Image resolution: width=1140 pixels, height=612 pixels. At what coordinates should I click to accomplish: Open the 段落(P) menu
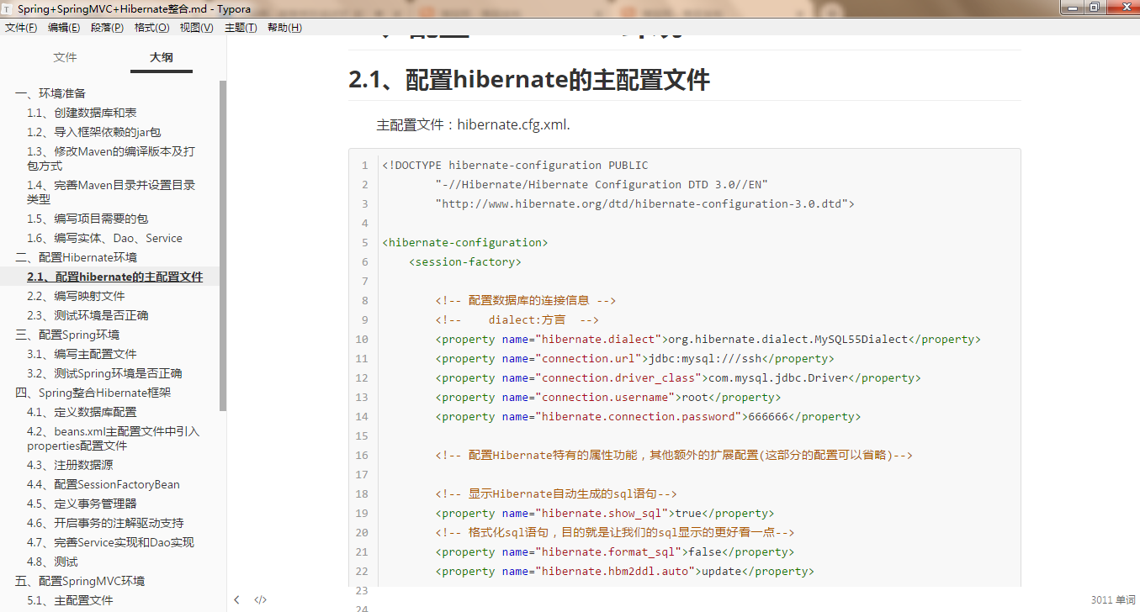point(107,28)
